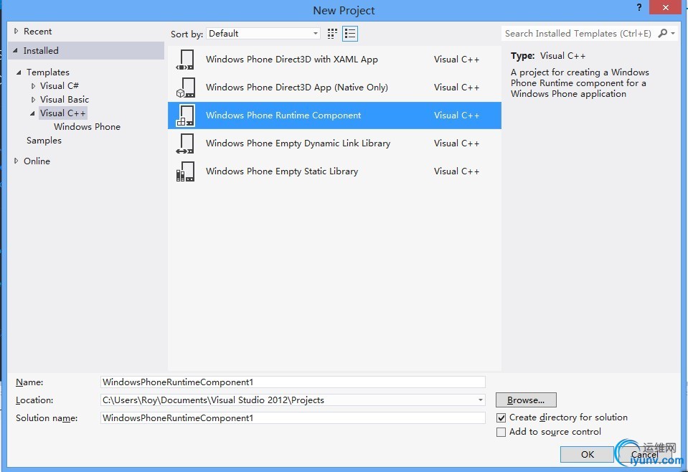Open the dialog Help question mark
The image size is (688, 472).
[x=638, y=7]
